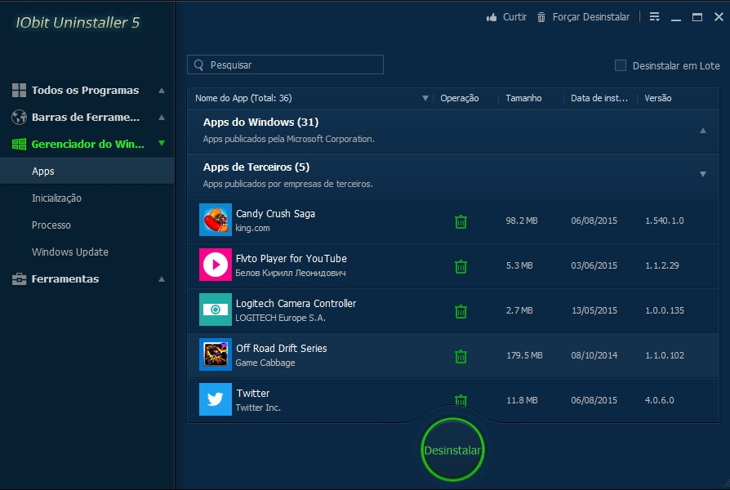This screenshot has width=730, height=490.
Task: Click the Forçar Desinstalar label
Action: click(591, 17)
